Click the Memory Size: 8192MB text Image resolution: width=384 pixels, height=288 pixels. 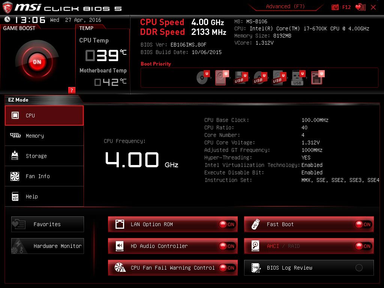tap(263, 36)
